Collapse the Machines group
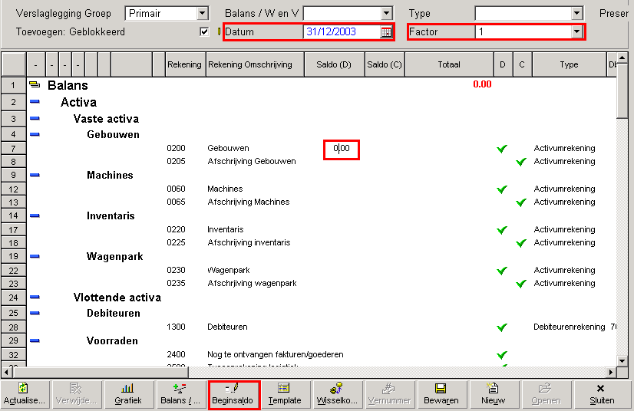The height and width of the screenshot is (411, 634). (35, 175)
